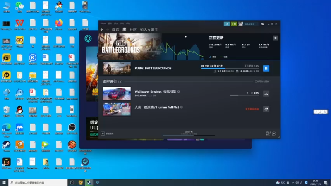Viewport: 331px width, 186px height.
Task: Open the PUBG: BATTLEGROUNDS queue thumbnail
Action: (x=117, y=68)
